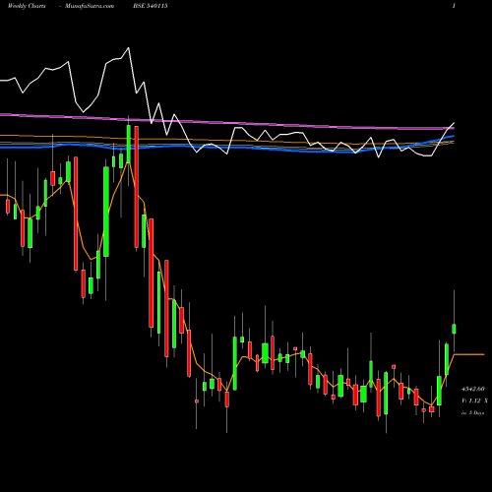The height and width of the screenshot is (492, 492).
Task: Click the "V: 1.12 X" volume label
Action: tap(474, 400)
